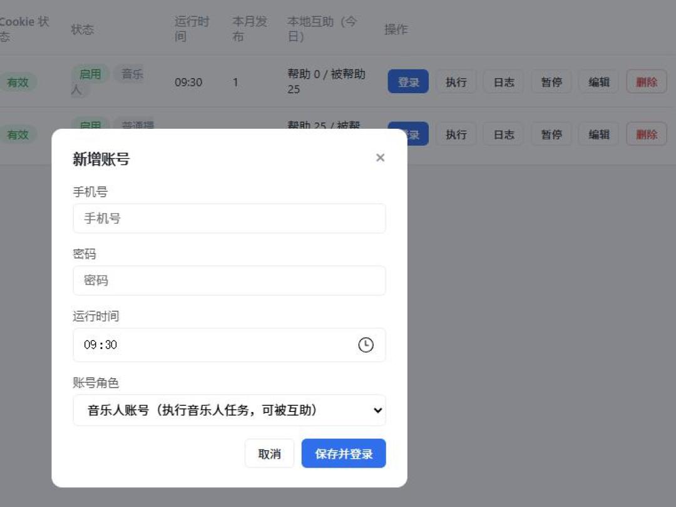
Task: Open the clock picker for 运行时间
Action: click(x=366, y=344)
